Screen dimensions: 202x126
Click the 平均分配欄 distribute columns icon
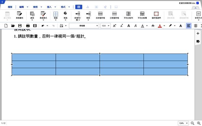[x=142, y=15]
